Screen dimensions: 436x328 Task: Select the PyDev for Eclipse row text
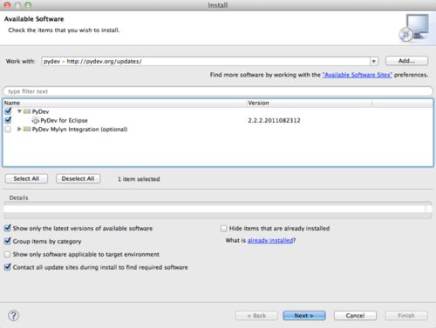[64, 120]
